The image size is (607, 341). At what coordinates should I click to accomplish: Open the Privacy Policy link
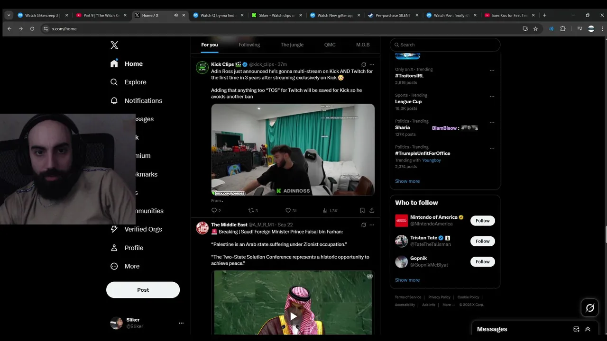[439, 297]
